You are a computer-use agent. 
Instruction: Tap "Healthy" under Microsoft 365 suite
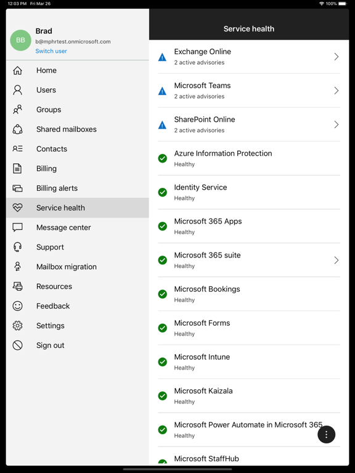(184, 266)
